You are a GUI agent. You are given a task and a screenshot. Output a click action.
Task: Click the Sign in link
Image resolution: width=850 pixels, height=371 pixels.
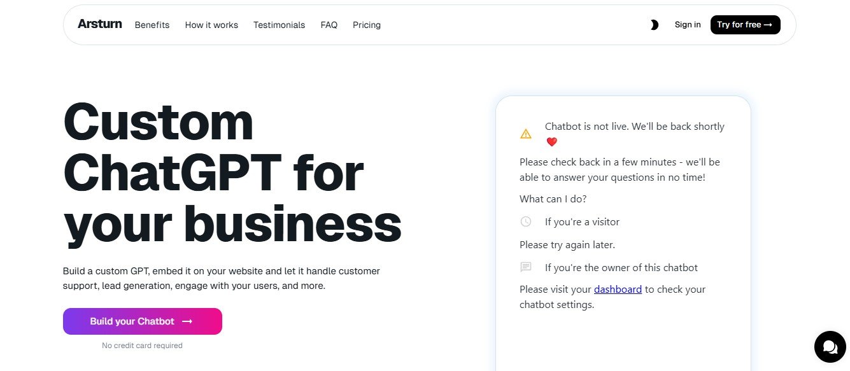click(x=688, y=25)
